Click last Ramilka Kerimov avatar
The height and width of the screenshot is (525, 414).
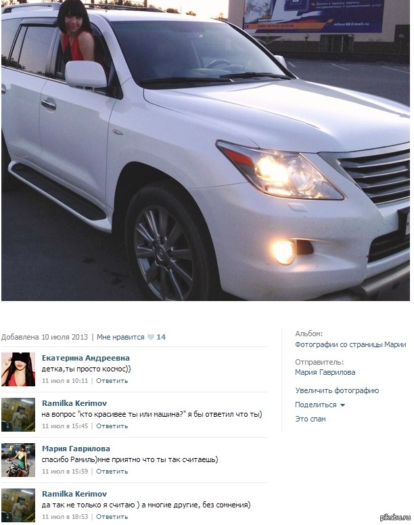[x=18, y=505]
